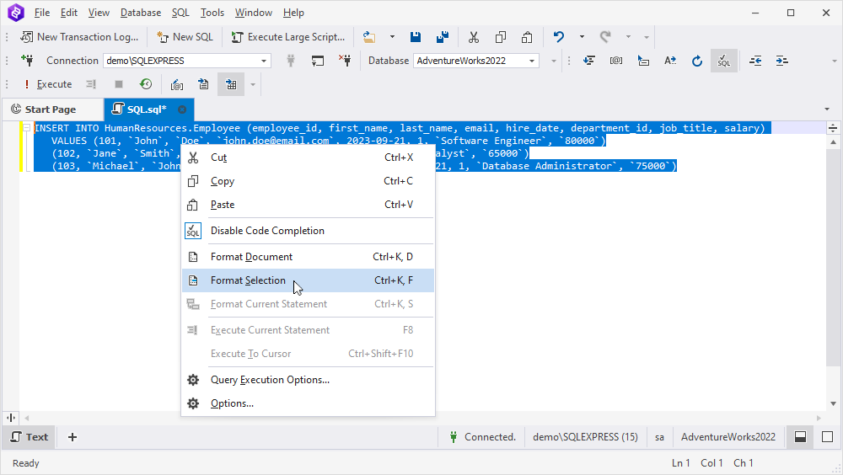Click the editor split handle at top right
The image size is (843, 475).
[x=833, y=128]
